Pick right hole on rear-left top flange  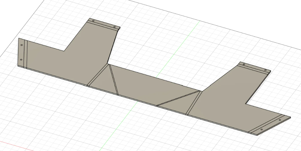coord(114,27)
